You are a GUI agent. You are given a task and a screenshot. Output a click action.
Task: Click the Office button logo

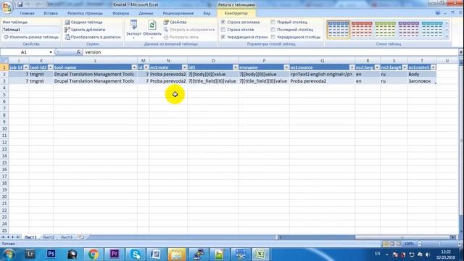tap(7, 7)
